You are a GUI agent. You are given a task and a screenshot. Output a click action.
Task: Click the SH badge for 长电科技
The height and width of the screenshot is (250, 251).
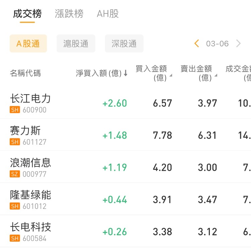(15, 238)
